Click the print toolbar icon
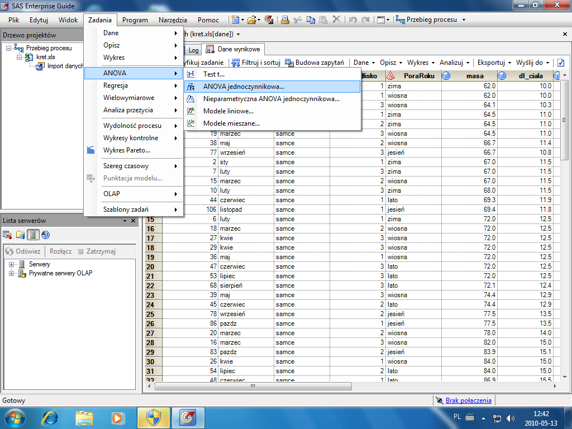 pyautogui.click(x=285, y=20)
